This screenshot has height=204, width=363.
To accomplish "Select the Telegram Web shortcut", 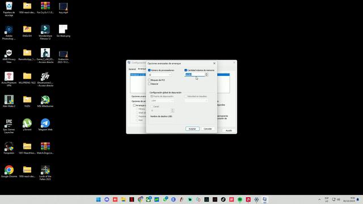I will [45, 125].
